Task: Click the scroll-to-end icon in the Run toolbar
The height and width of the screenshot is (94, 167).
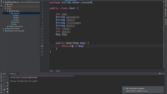Action: [x=7, y=86]
